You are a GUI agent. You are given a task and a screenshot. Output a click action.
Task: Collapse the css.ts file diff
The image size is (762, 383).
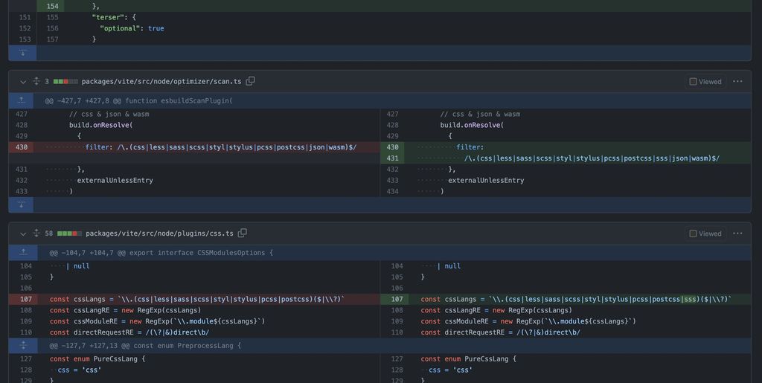click(23, 234)
